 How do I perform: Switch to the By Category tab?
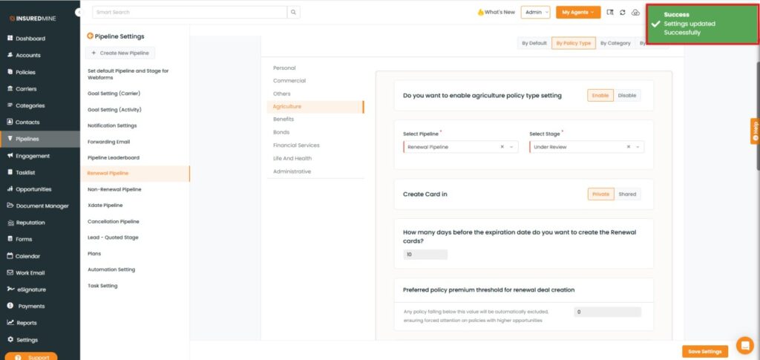[x=615, y=43]
